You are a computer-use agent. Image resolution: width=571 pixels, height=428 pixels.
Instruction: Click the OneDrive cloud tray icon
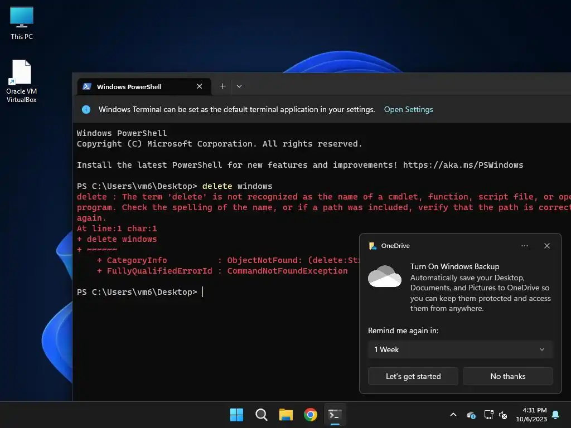coord(471,415)
